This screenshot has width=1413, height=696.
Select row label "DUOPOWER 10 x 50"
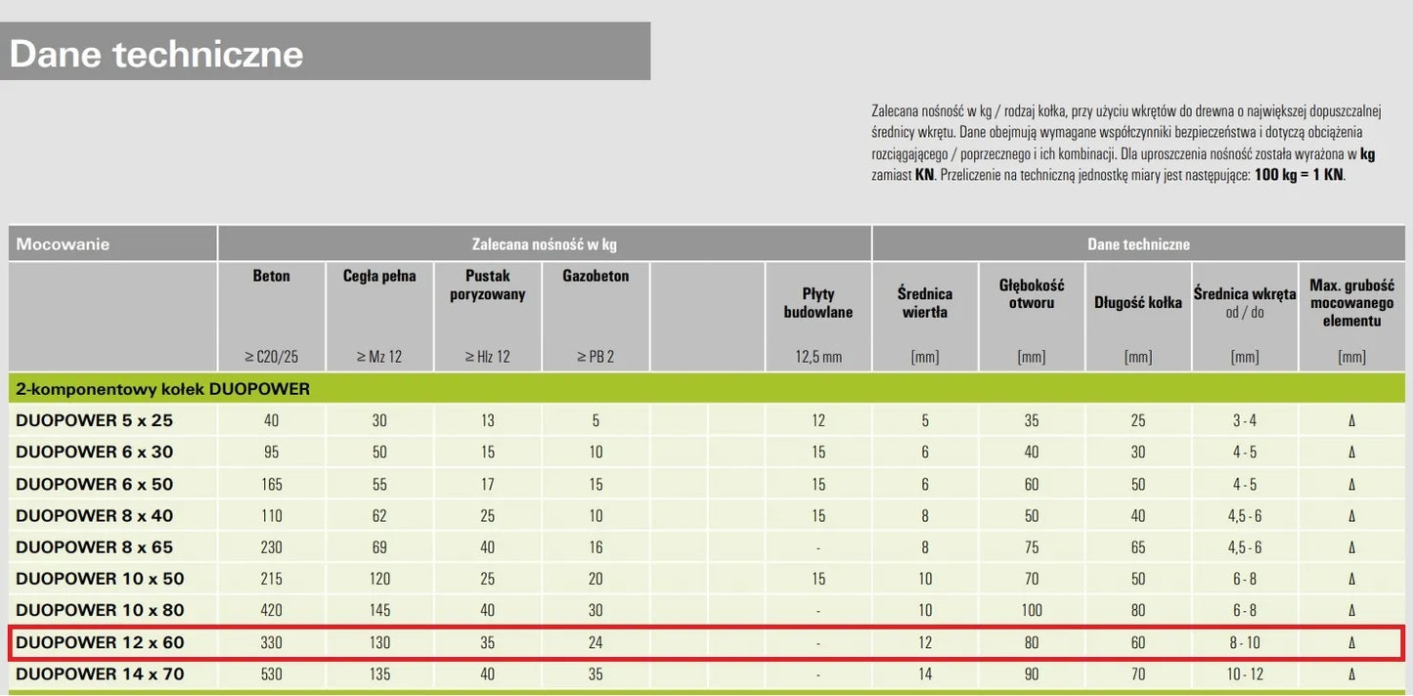coord(100,579)
